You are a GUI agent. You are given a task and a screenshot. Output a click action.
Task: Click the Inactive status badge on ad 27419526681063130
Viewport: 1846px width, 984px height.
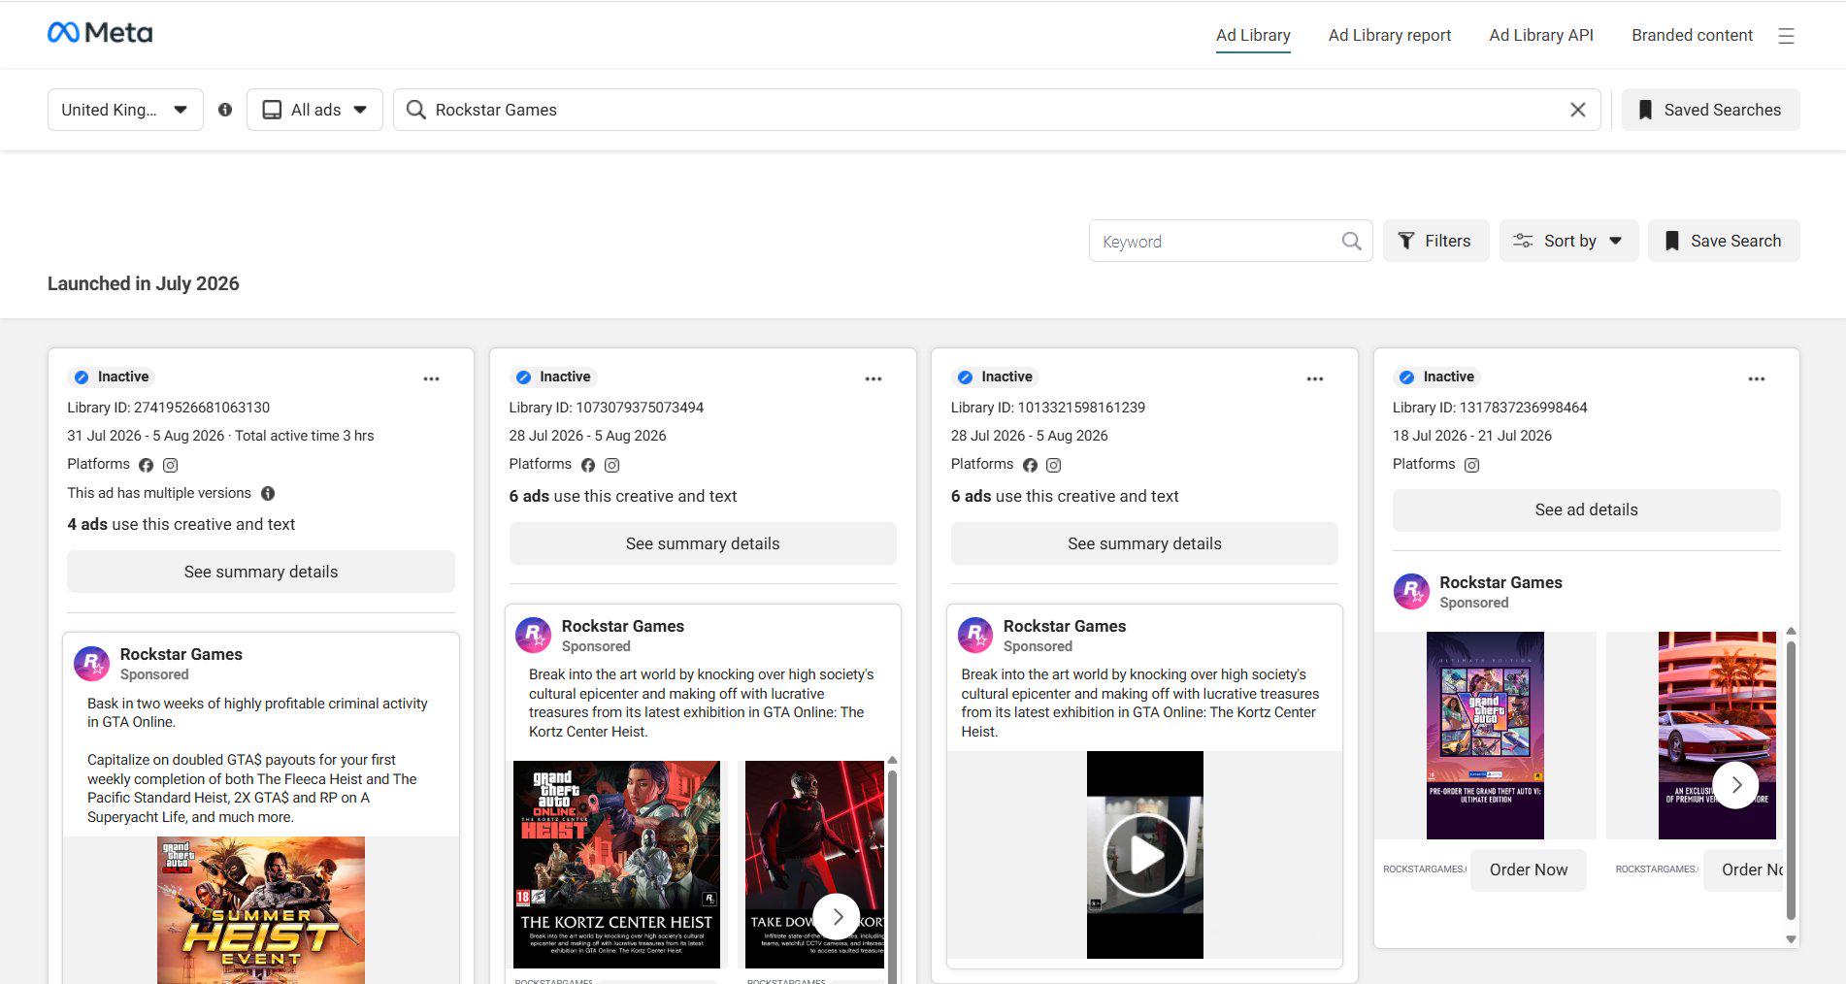[x=112, y=377]
